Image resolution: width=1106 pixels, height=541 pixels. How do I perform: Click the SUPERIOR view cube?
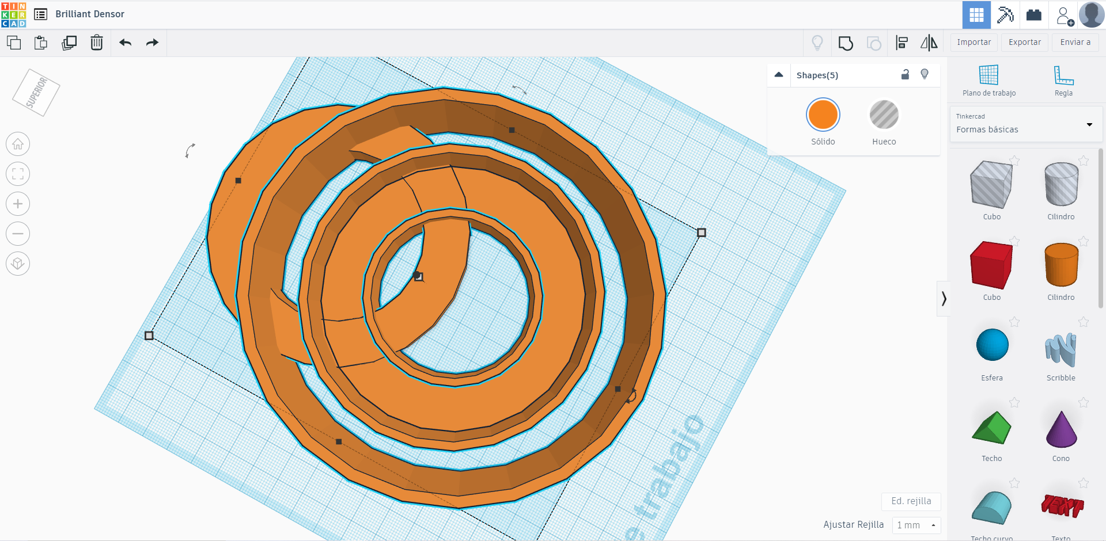(36, 93)
